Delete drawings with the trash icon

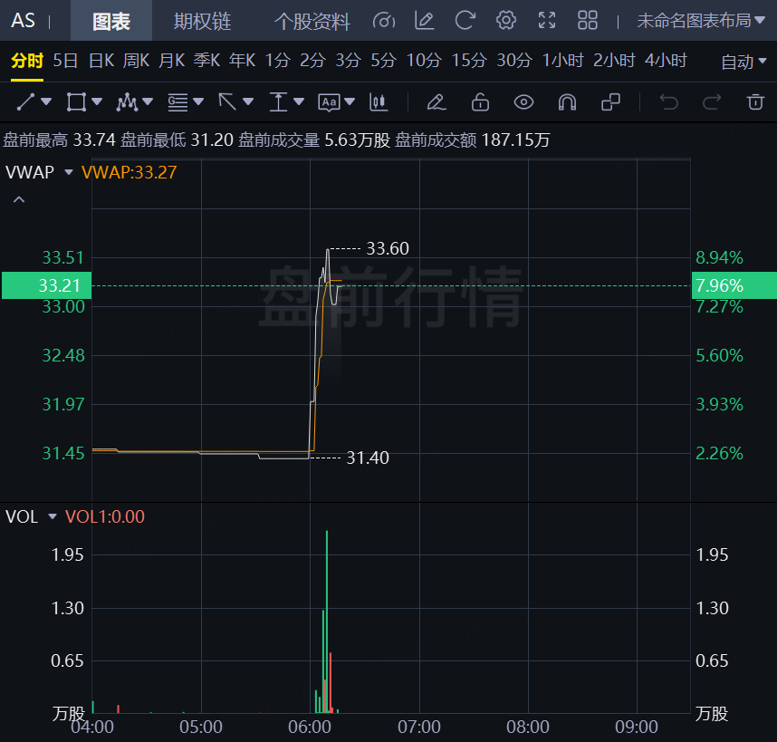point(754,101)
